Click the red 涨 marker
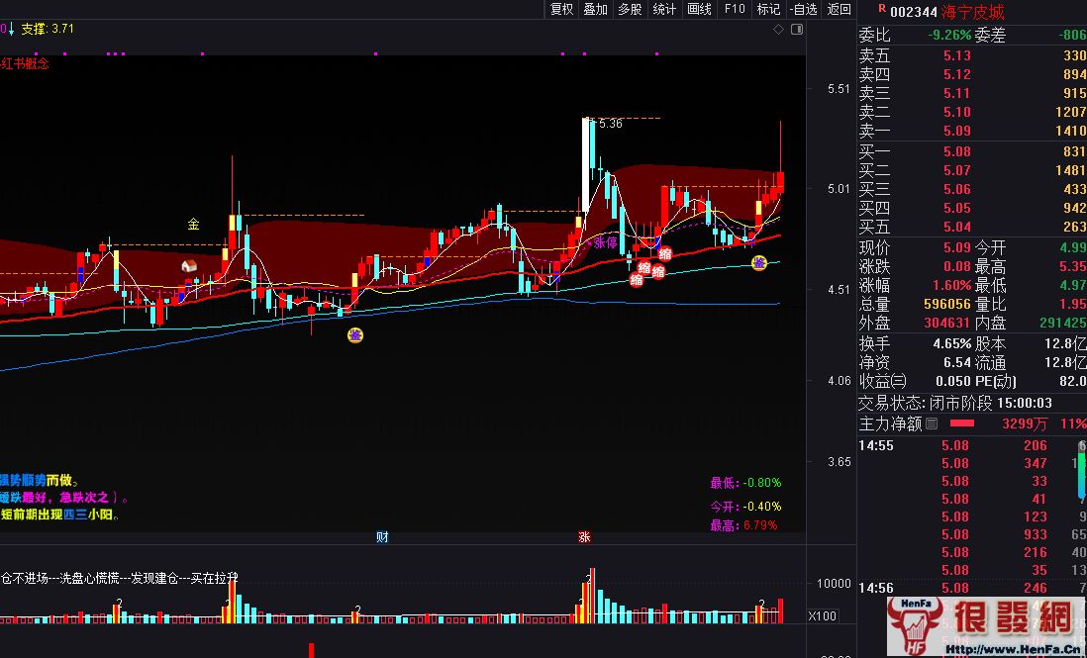This screenshot has width=1087, height=658. pyautogui.click(x=584, y=537)
